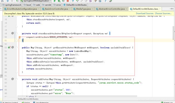This screenshot has height=103, width=175.
Task: Stop the running process with red square
Action: tap(68, 1)
